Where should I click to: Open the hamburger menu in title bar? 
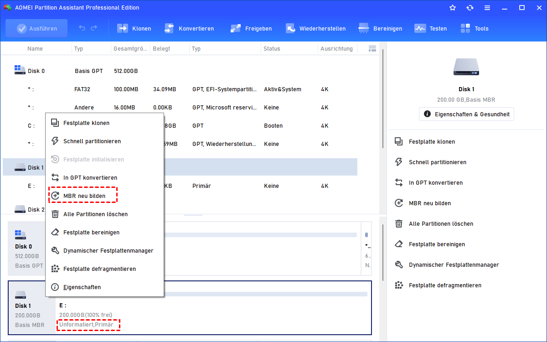488,8
